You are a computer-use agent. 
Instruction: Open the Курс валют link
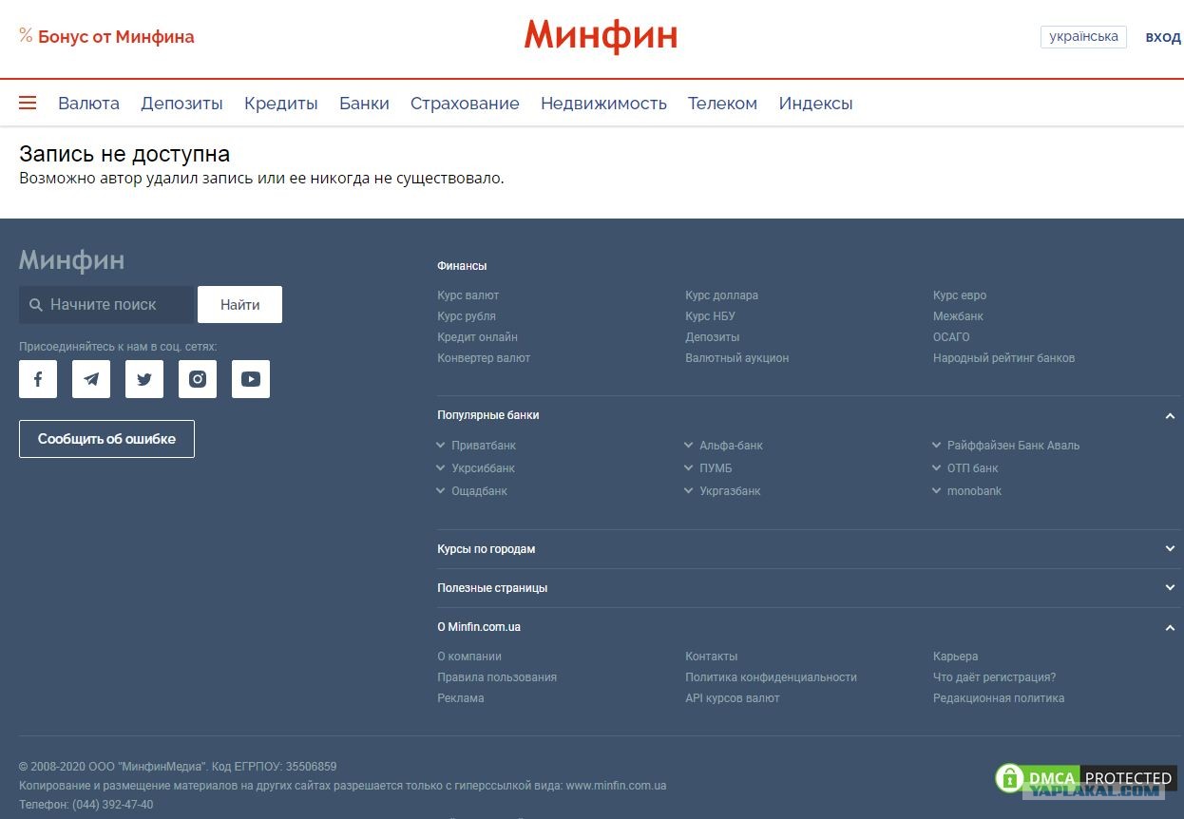pyautogui.click(x=468, y=295)
